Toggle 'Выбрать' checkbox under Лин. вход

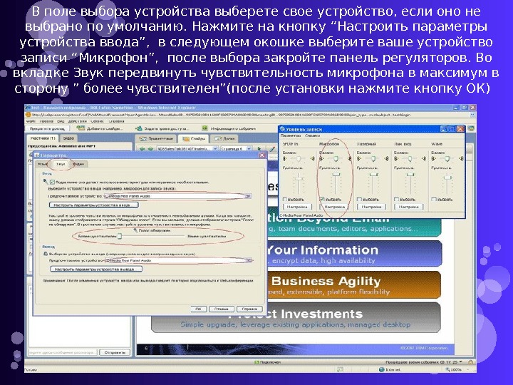(396, 199)
